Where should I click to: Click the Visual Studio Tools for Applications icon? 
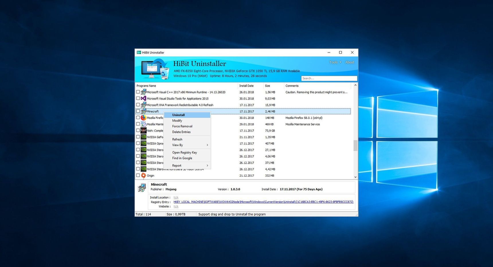pos(143,99)
